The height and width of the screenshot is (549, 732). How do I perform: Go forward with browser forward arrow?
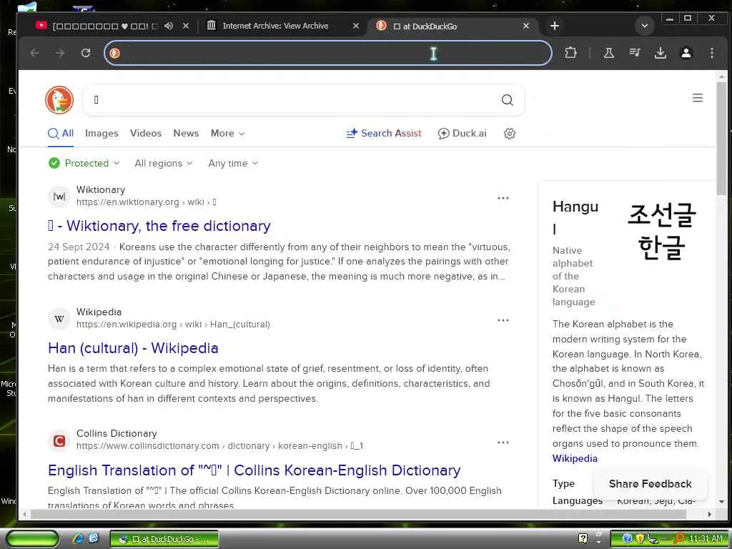click(60, 53)
